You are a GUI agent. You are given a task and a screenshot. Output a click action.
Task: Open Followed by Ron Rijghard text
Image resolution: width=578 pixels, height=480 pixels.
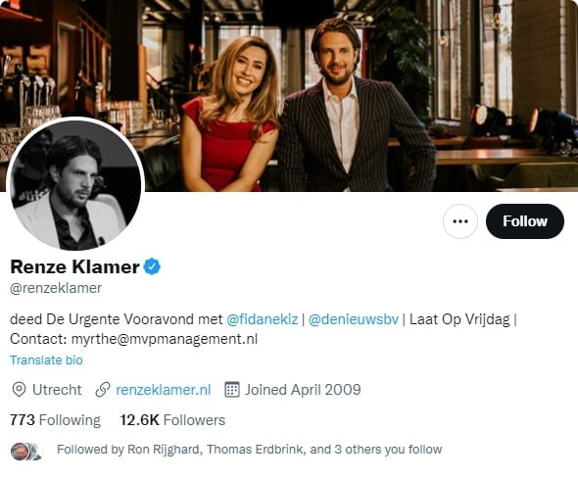[x=249, y=450]
